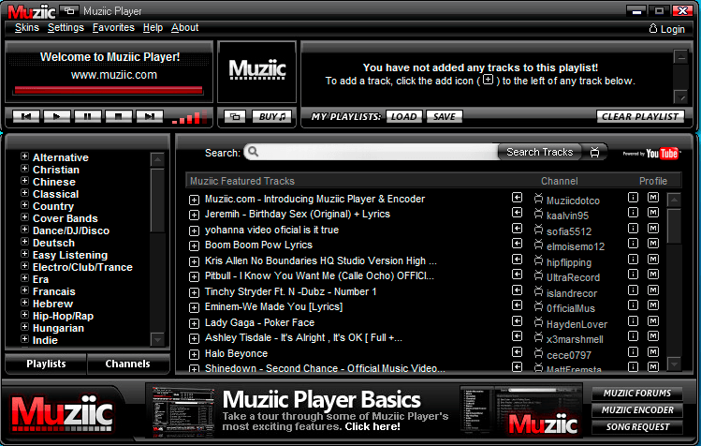Open MUZIIC FORUMS link
Screen dimensions: 701x446
coord(637,394)
